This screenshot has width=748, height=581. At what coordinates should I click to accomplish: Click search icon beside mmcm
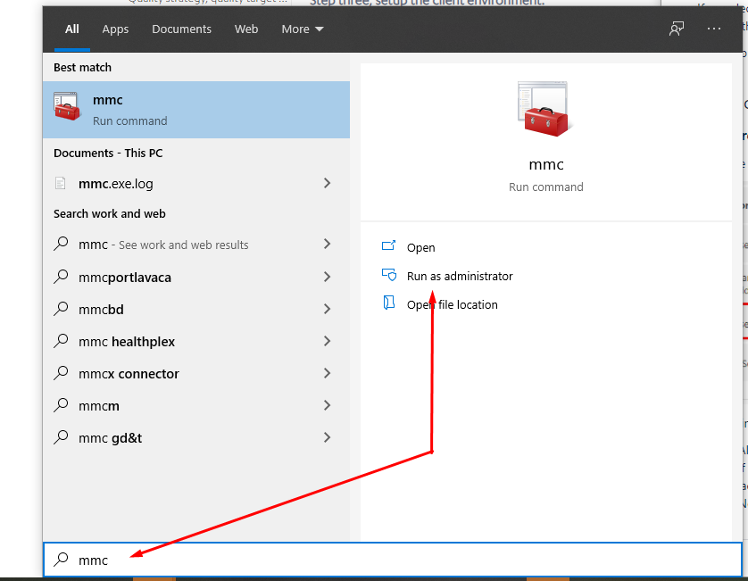click(61, 405)
